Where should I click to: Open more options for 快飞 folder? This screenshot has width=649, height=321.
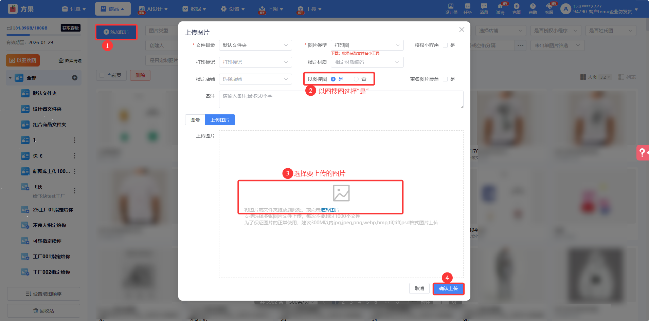click(x=75, y=156)
